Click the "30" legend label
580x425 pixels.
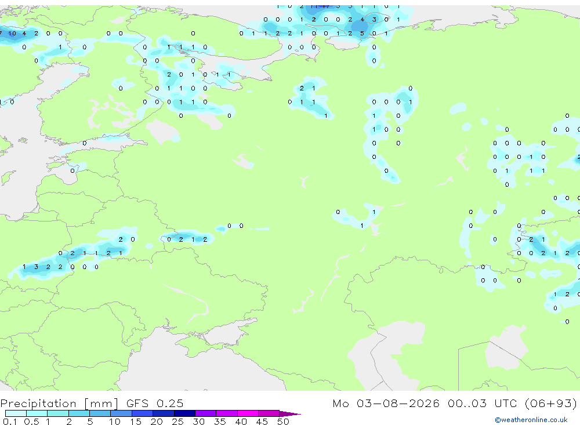click(198, 422)
